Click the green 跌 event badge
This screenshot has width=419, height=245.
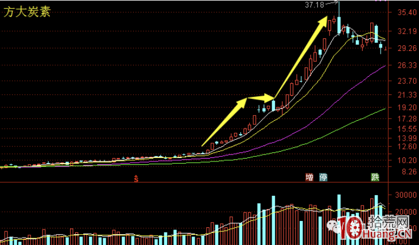375,177
